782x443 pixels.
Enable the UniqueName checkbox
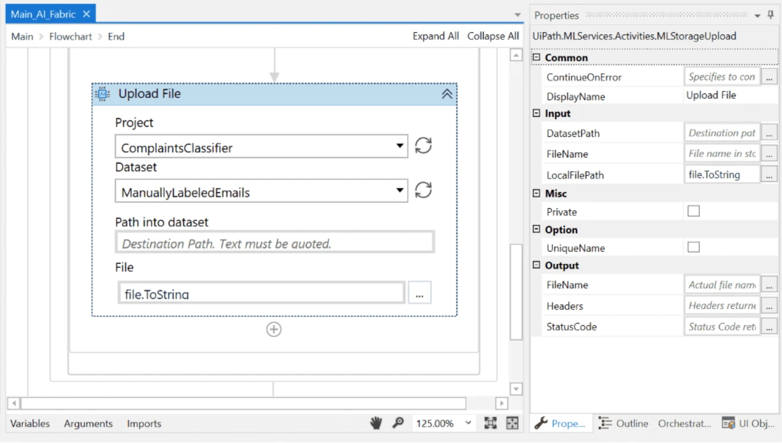pyautogui.click(x=693, y=247)
